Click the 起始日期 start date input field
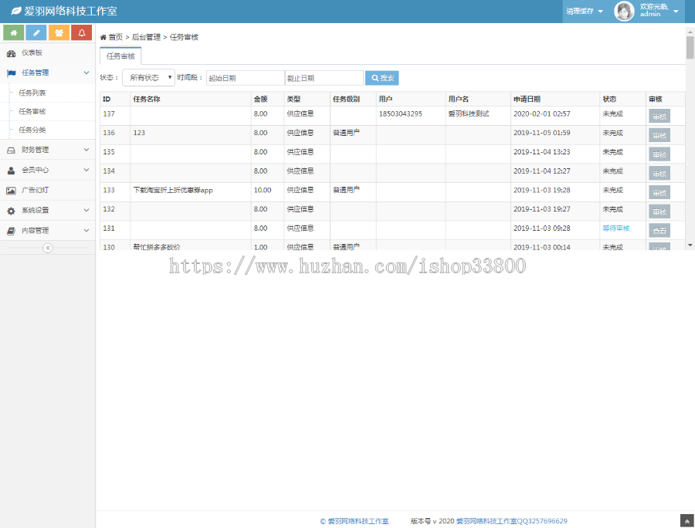Screen dimensions: 695x528 (x=244, y=77)
